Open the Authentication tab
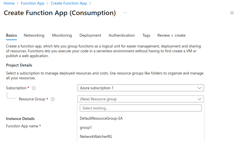 pos(122,36)
